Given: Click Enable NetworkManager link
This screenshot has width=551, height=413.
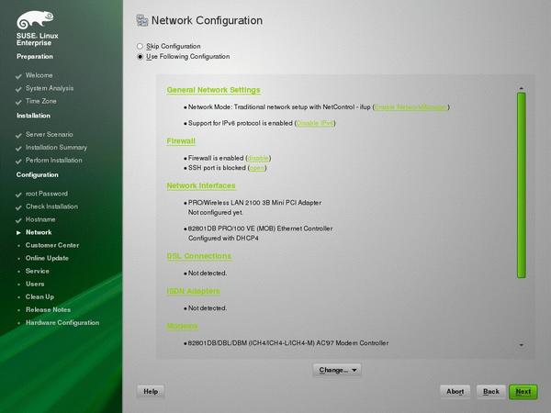Looking at the screenshot, I should tap(410, 107).
